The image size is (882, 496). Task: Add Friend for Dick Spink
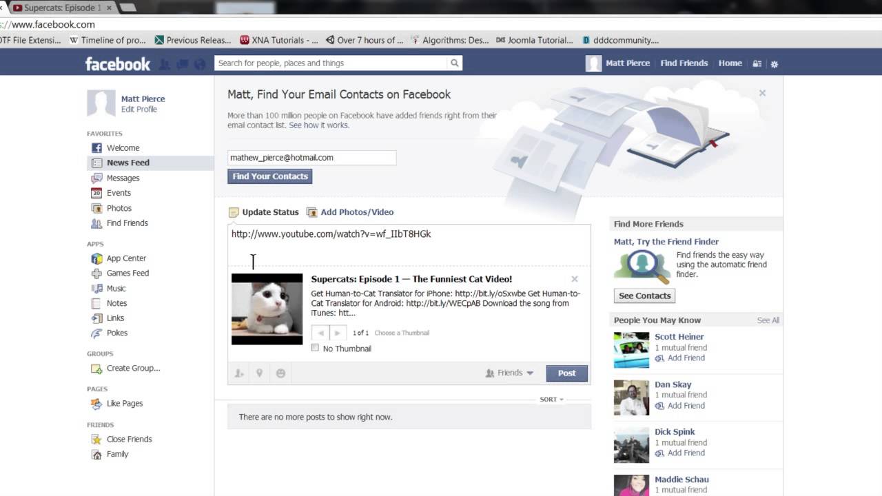(x=680, y=453)
